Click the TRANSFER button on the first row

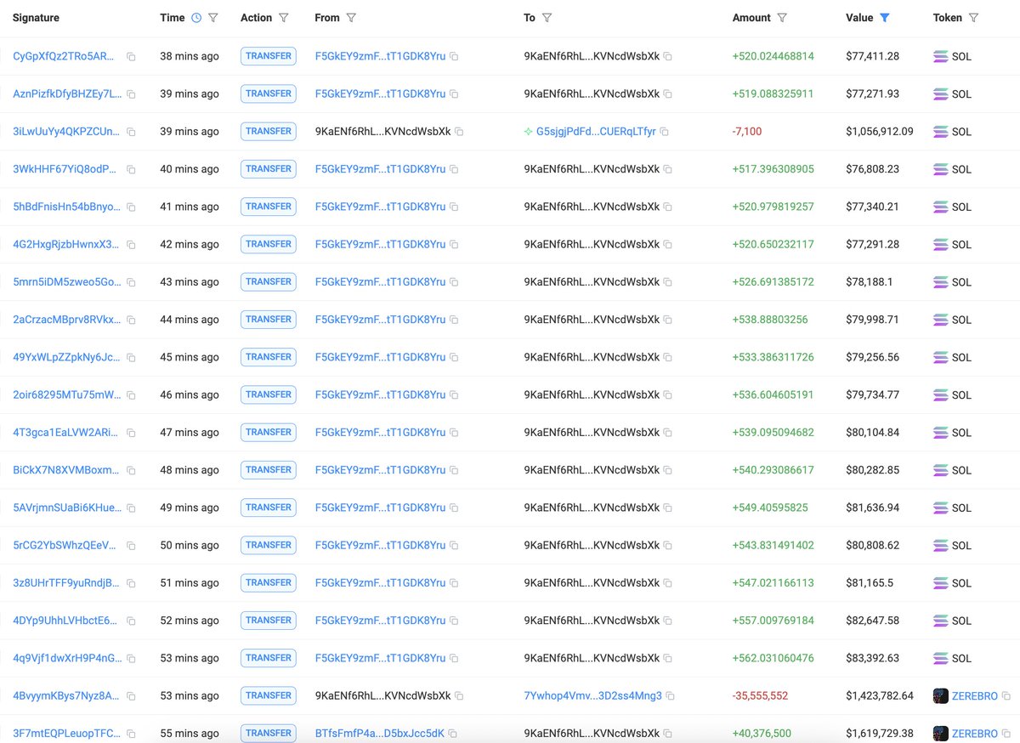point(269,56)
